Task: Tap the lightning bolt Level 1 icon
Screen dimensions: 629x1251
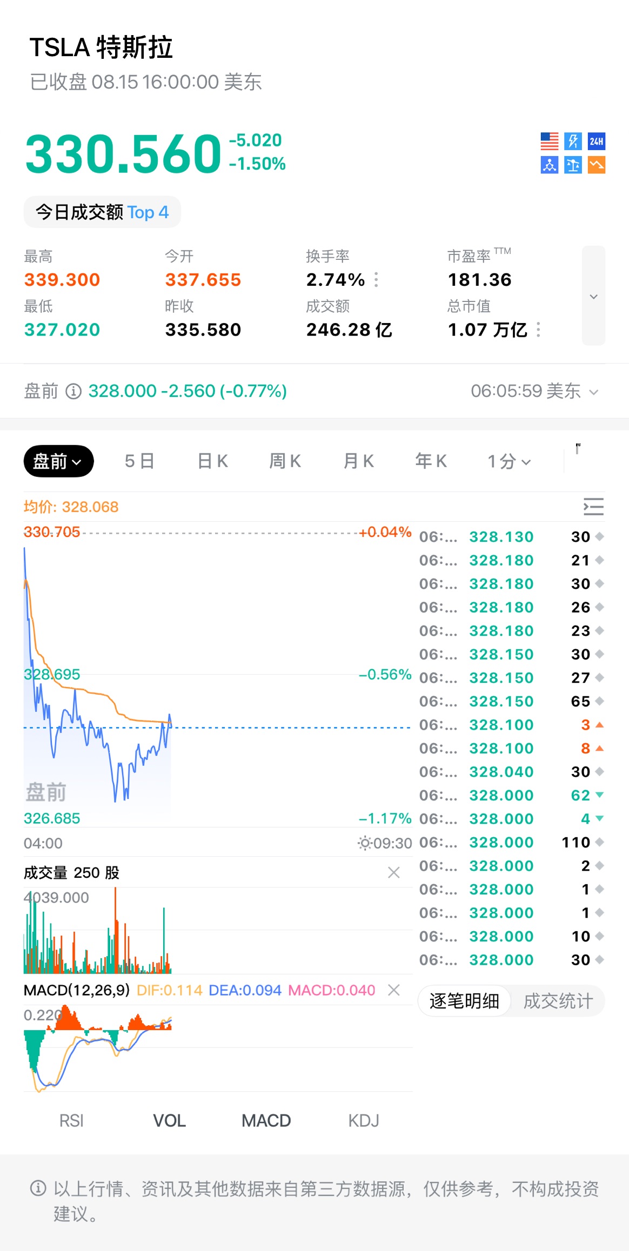Action: (573, 142)
